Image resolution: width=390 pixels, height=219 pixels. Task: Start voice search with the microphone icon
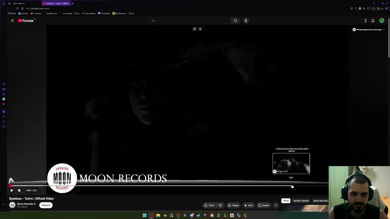[246, 21]
